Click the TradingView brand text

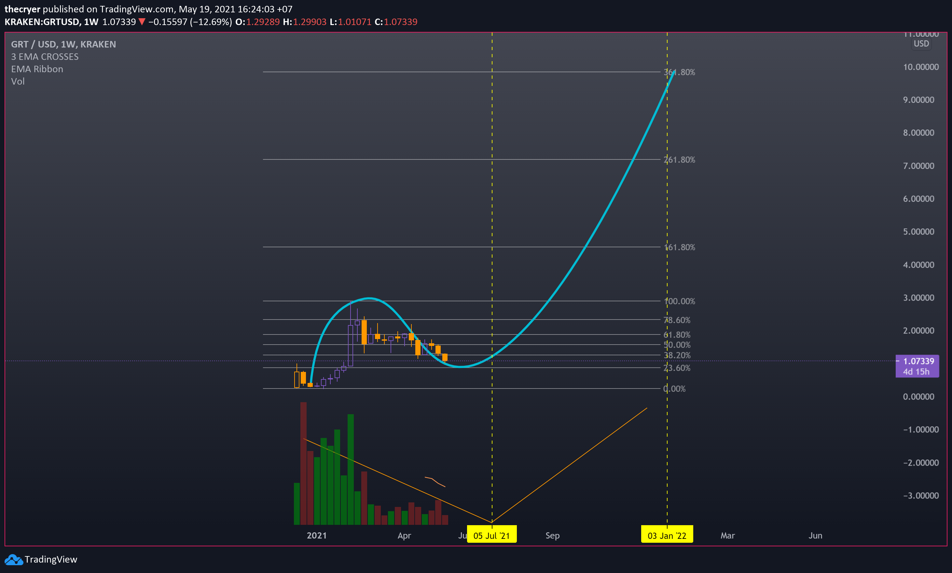51,559
